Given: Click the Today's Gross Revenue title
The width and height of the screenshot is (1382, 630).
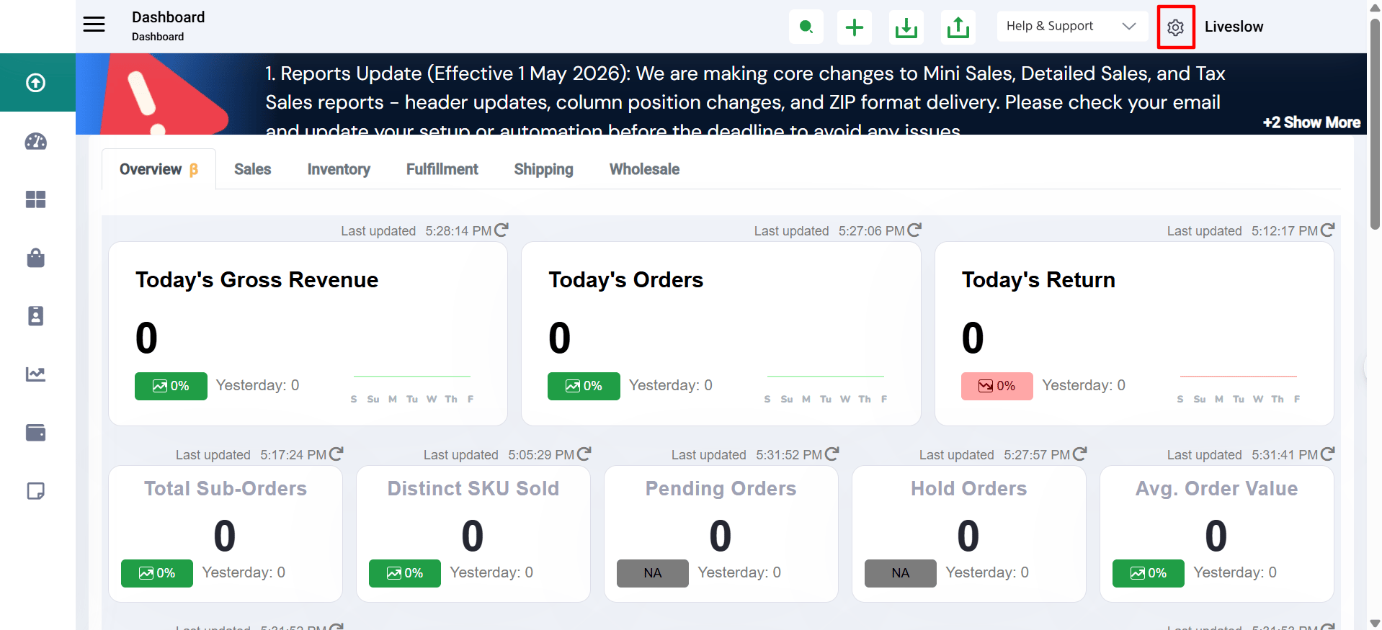Looking at the screenshot, I should click(x=257, y=280).
